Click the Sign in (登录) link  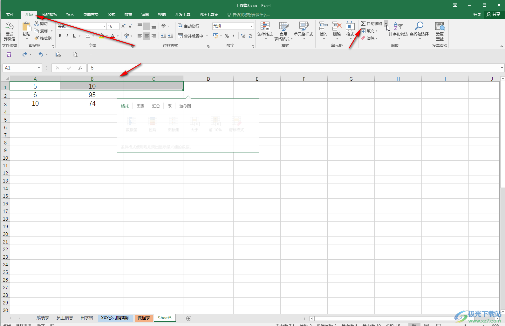[x=477, y=14]
